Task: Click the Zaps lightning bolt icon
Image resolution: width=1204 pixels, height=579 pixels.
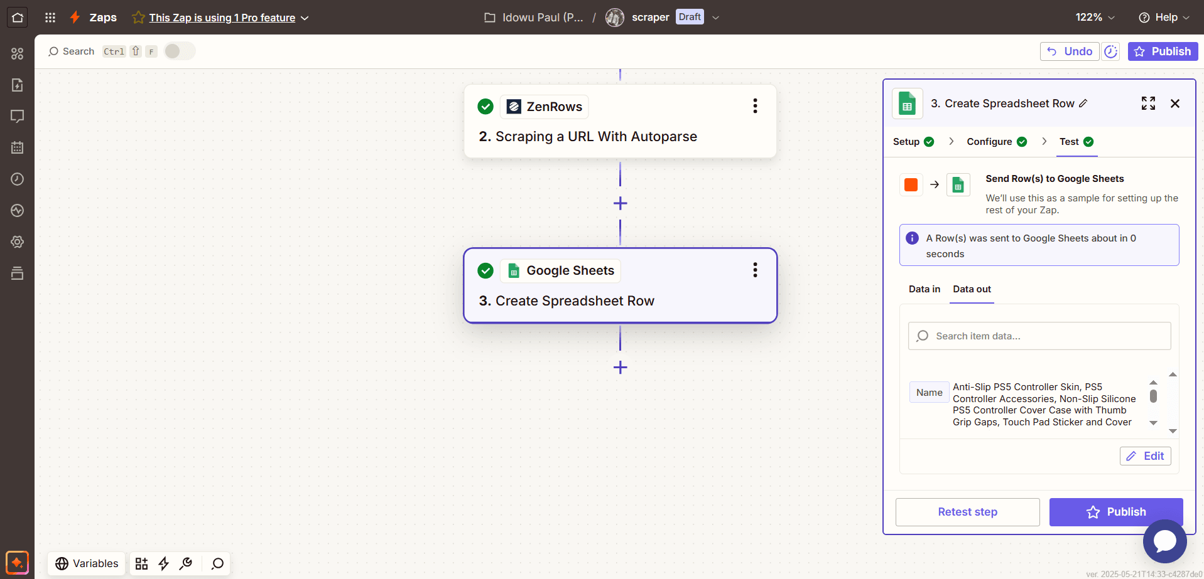Action: [x=75, y=18]
